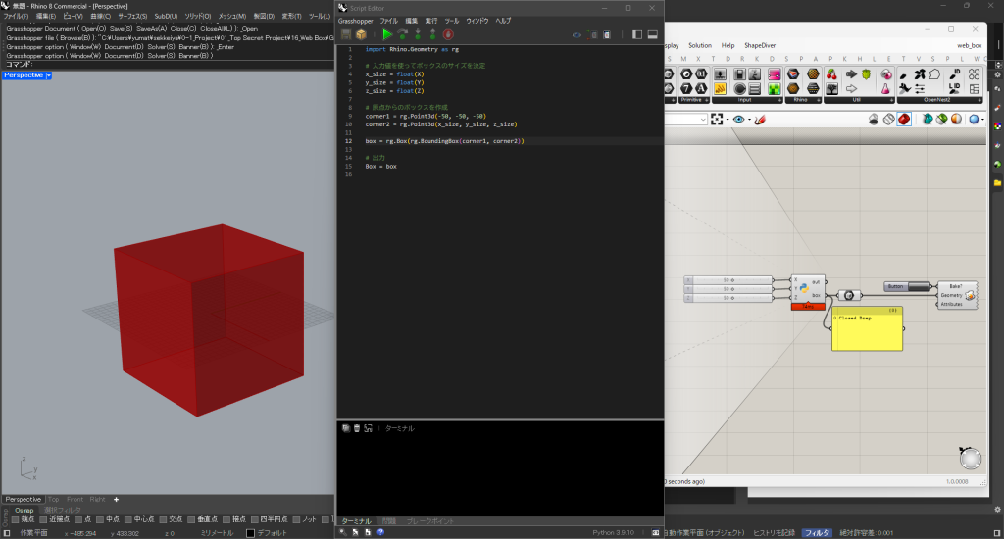
Task: Click the default layer color swatch
Action: 249,533
